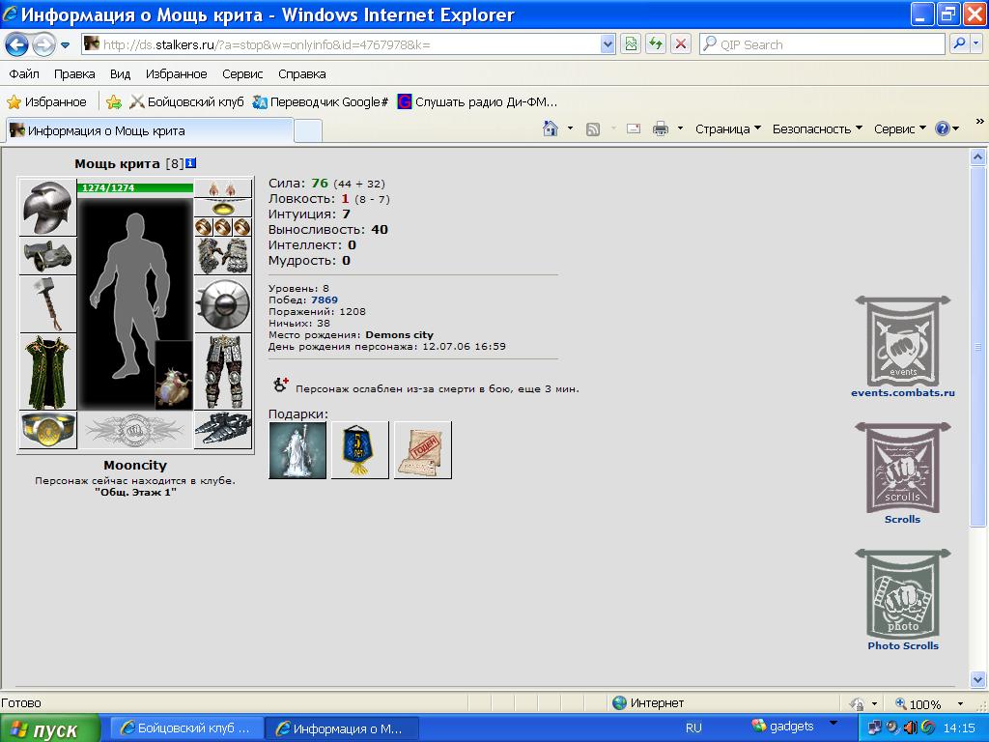The image size is (989, 742).
Task: Click add to favorites bar icon
Action: (114, 101)
